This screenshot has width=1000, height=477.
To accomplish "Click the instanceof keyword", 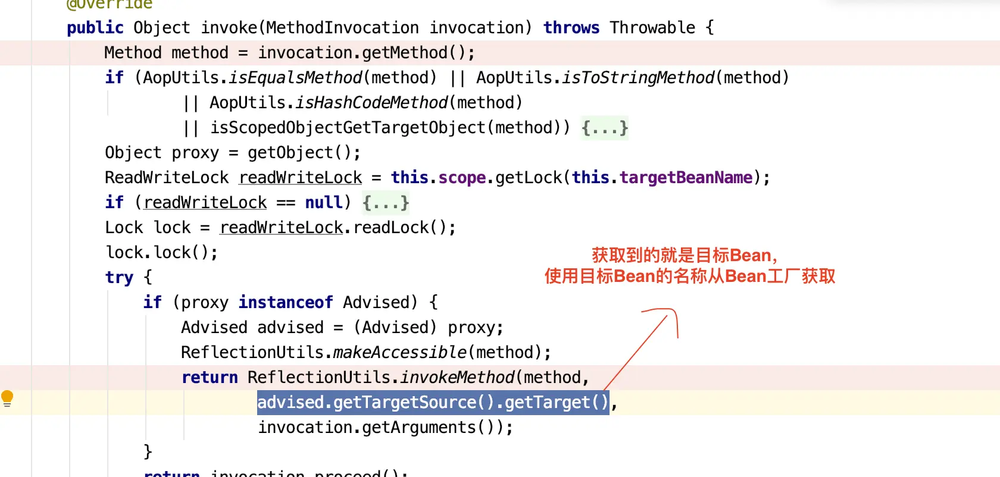I will [x=286, y=303].
